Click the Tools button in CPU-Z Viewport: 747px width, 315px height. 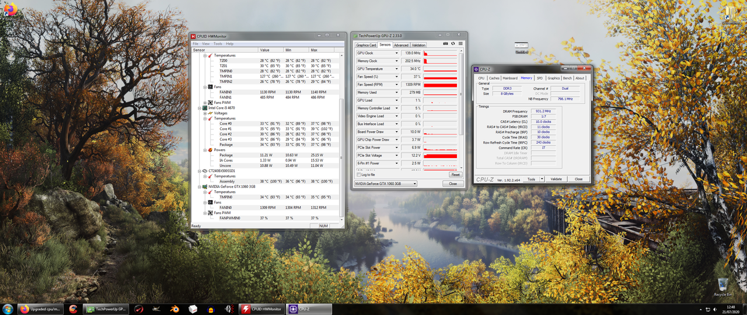coord(531,179)
